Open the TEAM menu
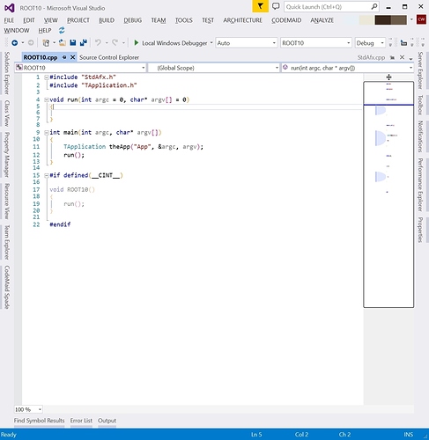This screenshot has width=429, height=440. point(159,20)
